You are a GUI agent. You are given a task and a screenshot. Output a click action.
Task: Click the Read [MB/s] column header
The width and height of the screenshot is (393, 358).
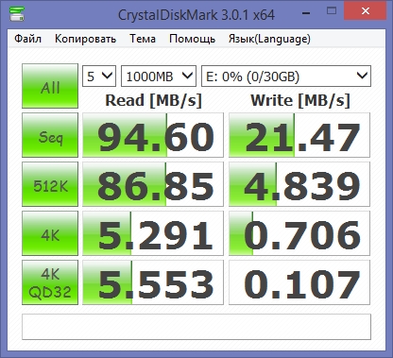pos(153,101)
